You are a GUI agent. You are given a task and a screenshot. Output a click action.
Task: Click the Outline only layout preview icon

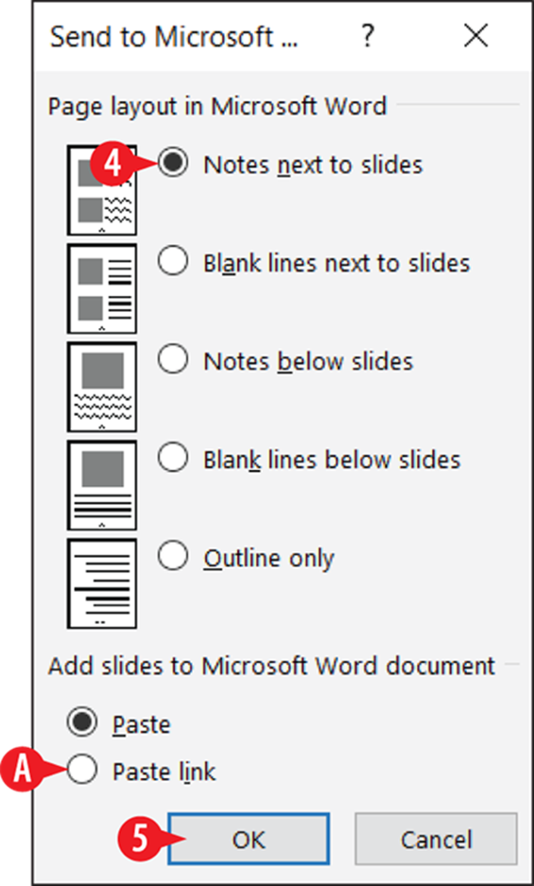[x=102, y=583]
